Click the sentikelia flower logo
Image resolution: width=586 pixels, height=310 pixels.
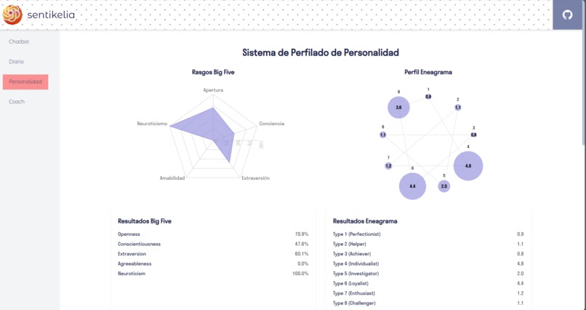(12, 15)
